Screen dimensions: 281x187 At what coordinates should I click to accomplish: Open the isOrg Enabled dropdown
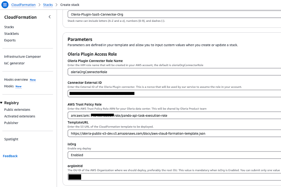tap(174, 155)
